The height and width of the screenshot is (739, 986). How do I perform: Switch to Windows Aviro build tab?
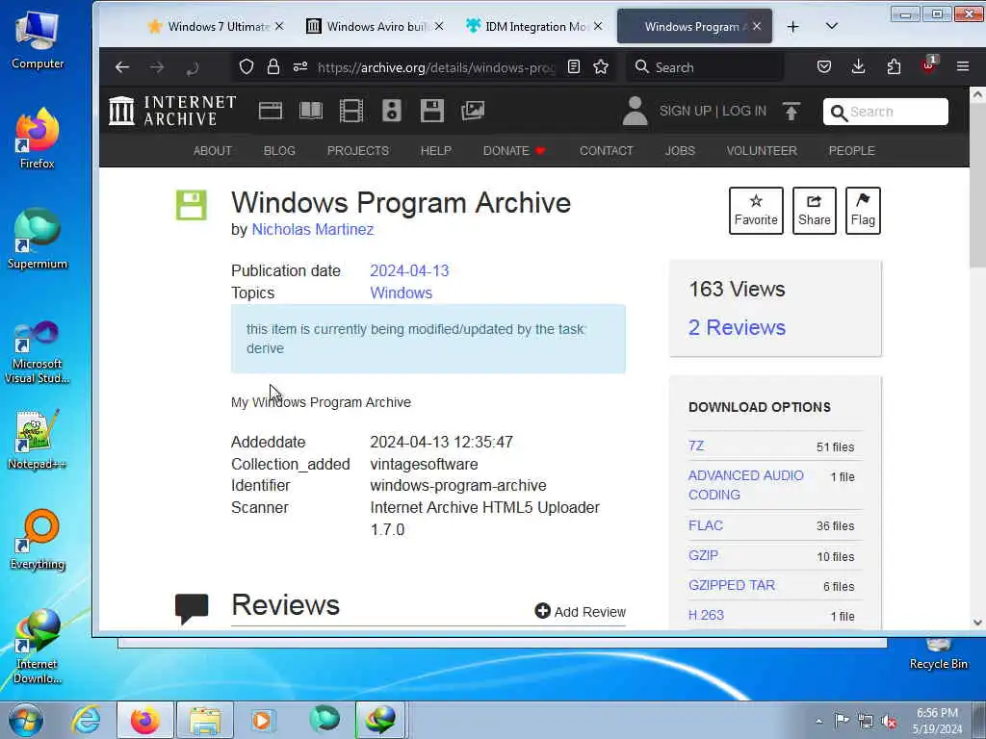pos(375,26)
